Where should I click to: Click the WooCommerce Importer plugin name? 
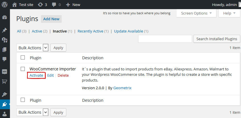(x=53, y=69)
